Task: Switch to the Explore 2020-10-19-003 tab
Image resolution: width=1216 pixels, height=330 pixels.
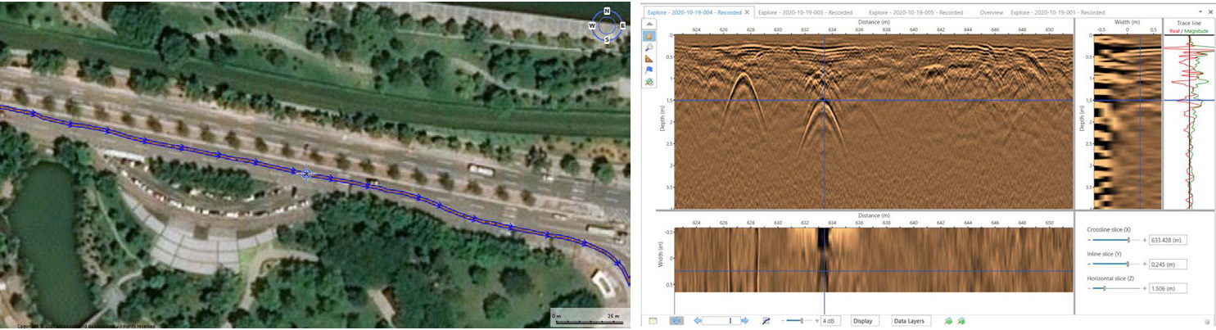Action: click(x=805, y=12)
